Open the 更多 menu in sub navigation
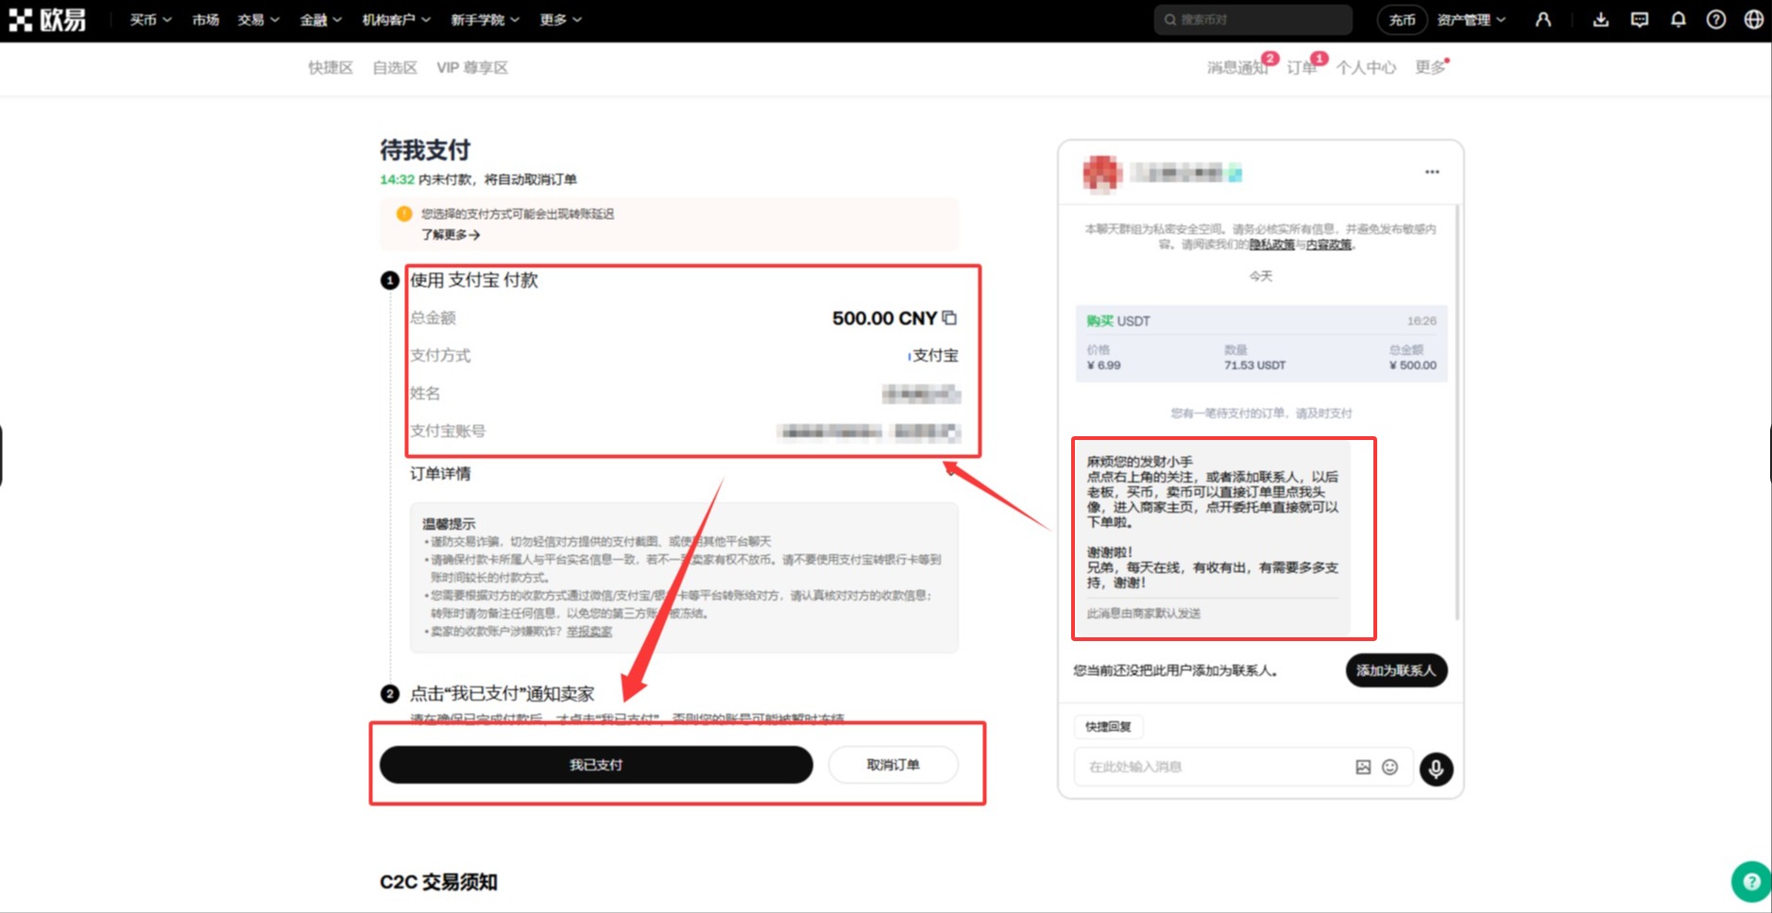The image size is (1772, 913). [1430, 68]
